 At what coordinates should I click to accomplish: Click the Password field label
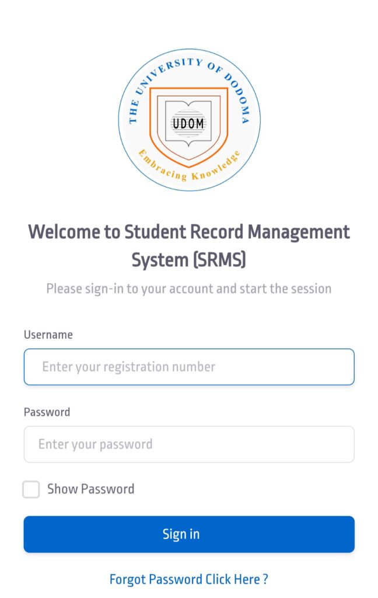point(47,412)
